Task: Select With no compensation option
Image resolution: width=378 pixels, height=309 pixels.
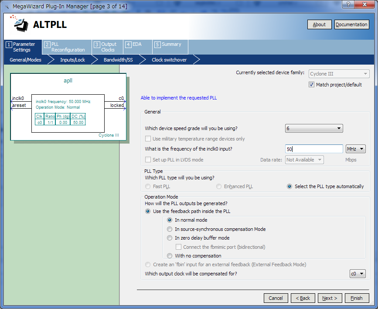Action: coord(170,256)
